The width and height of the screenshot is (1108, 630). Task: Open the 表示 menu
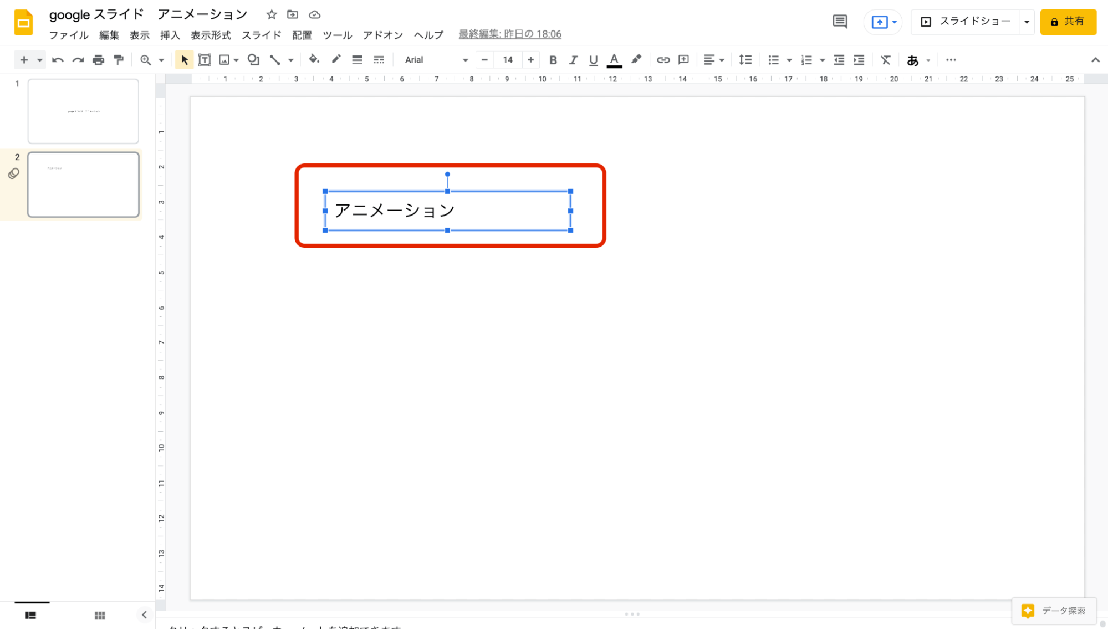click(x=140, y=35)
